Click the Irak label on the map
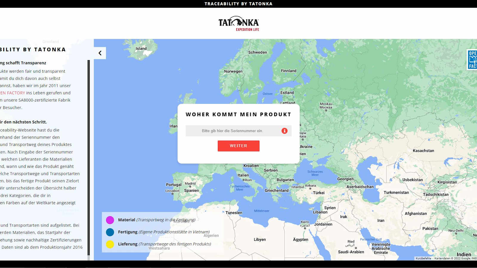Image resolution: width=477 pixels, height=268 pixels. tap(343, 217)
